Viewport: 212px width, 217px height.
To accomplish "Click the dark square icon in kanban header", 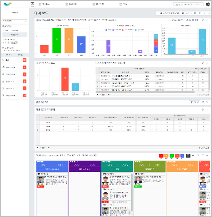I will [188, 156].
